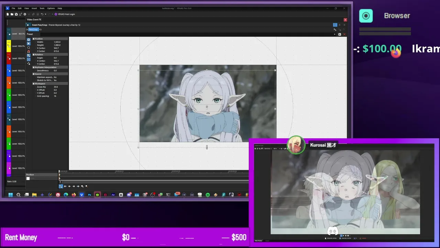This screenshot has height=248, width=440.
Task: Open project properties gear icon
Action: [x=25, y=14]
